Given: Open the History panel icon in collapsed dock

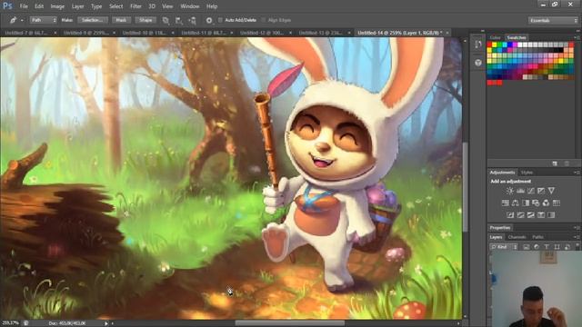Looking at the screenshot, I should pos(478,45).
